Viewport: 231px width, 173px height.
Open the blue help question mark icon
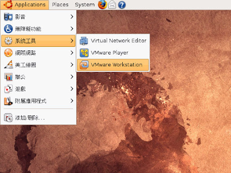[122, 5]
